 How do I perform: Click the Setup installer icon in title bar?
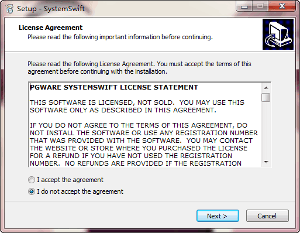tap(9, 9)
